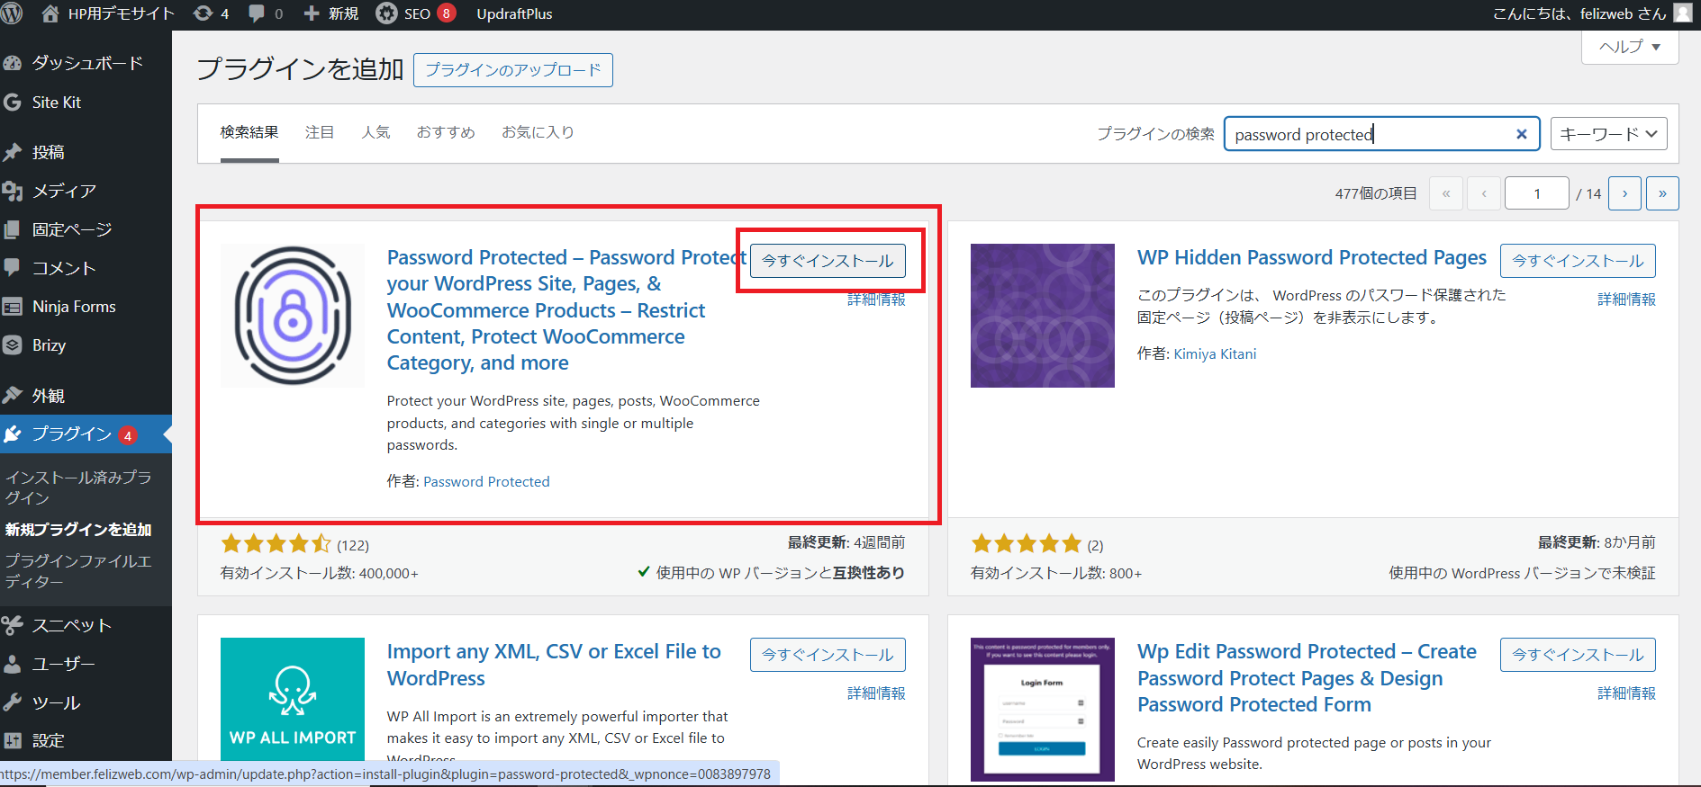The width and height of the screenshot is (1701, 787).
Task: Open updates icon showing 4
Action: tap(204, 13)
